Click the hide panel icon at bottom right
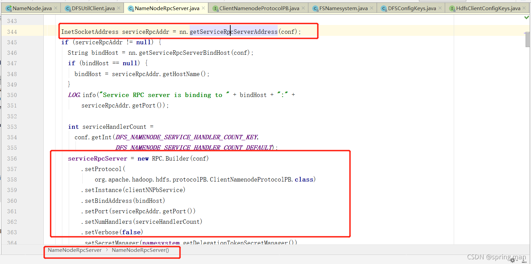The image size is (531, 264). 524,260
